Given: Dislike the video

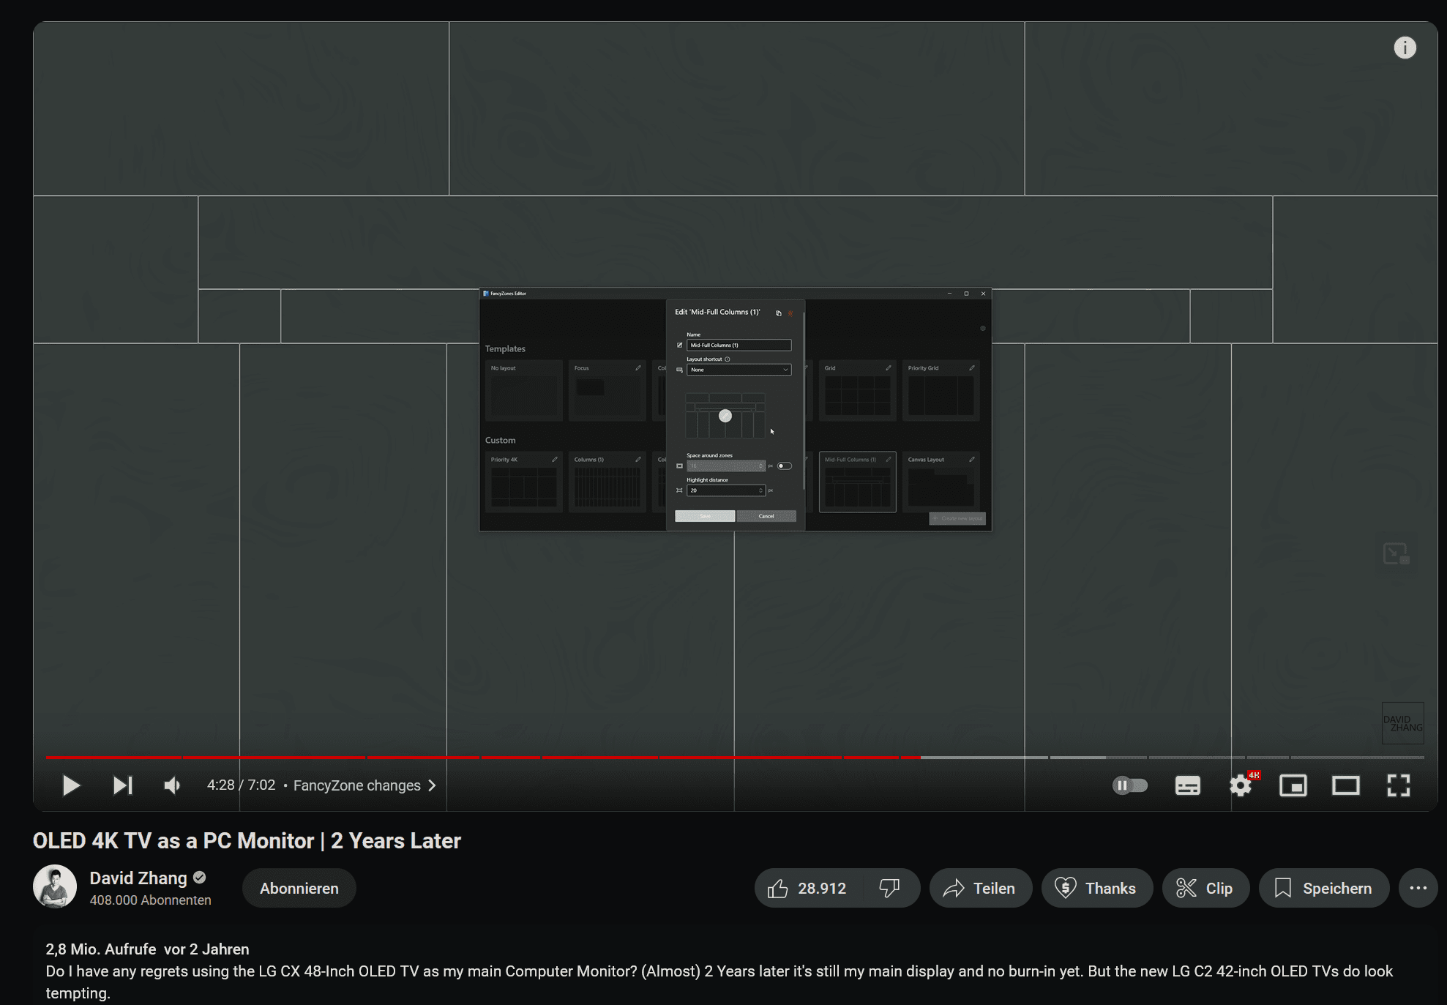Looking at the screenshot, I should (889, 888).
